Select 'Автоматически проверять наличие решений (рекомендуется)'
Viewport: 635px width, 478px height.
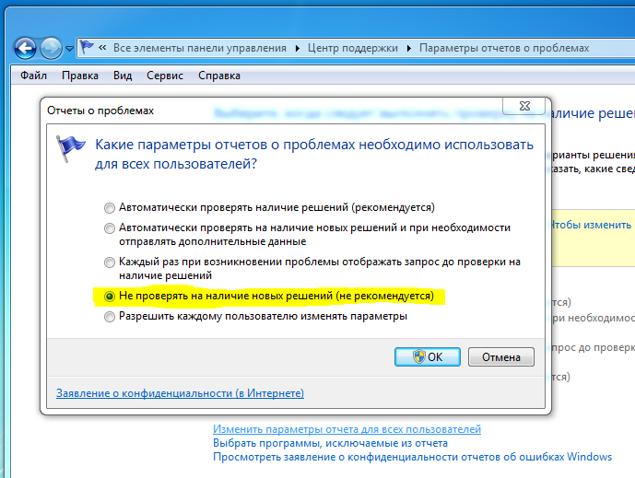pos(269,207)
